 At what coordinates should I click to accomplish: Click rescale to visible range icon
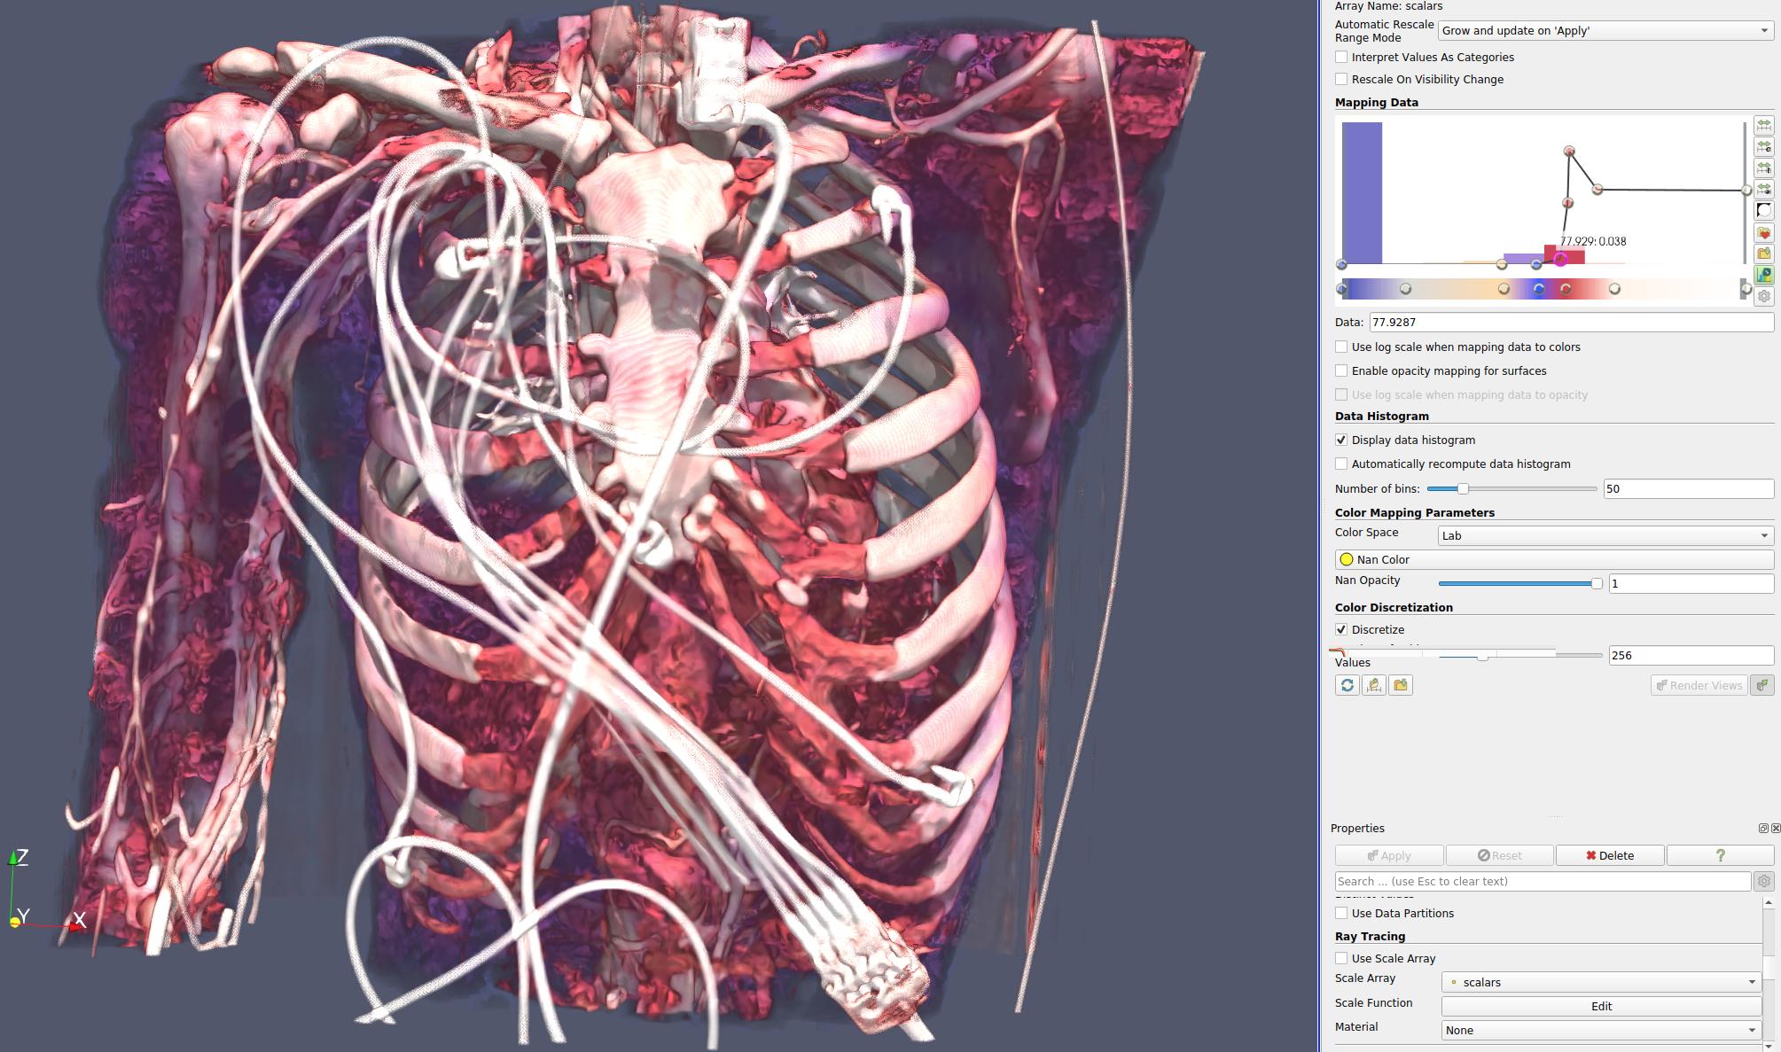(1764, 189)
